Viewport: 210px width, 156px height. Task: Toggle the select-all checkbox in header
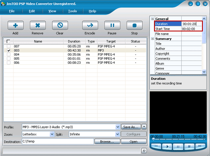coord(8,42)
